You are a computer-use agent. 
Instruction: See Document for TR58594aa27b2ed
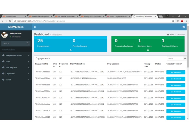click(x=176, y=79)
